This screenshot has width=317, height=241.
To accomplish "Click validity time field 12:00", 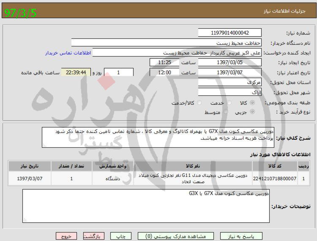I will tap(164, 72).
